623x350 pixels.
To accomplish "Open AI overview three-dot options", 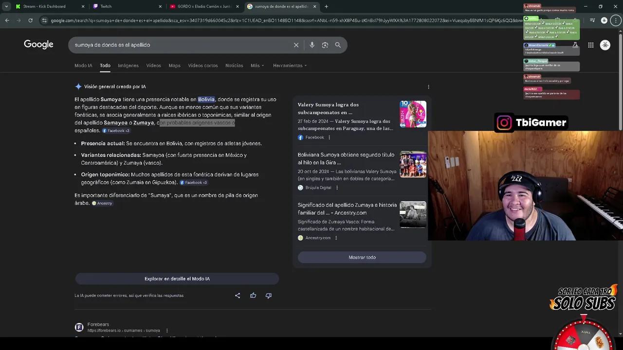I will [x=428, y=87].
